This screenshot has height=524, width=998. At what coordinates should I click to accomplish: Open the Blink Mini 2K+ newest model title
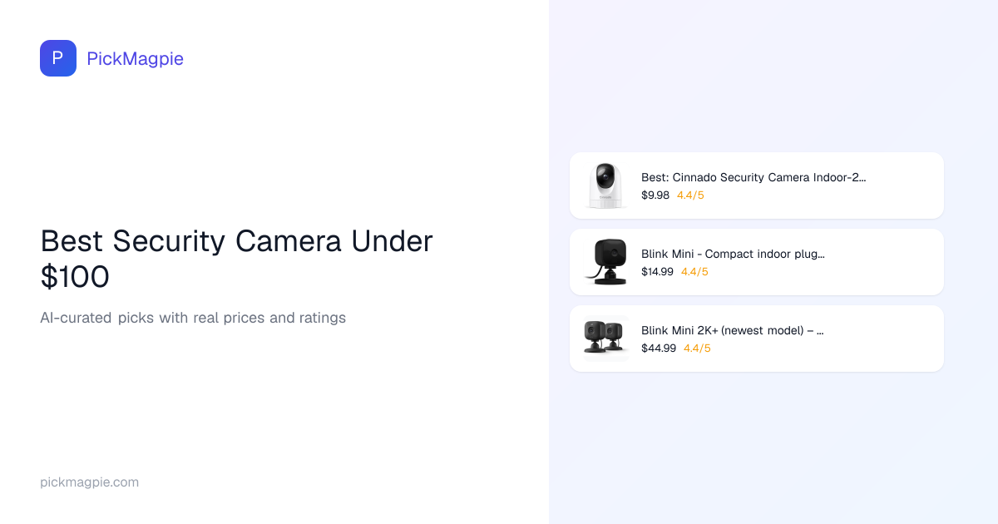[x=732, y=330]
